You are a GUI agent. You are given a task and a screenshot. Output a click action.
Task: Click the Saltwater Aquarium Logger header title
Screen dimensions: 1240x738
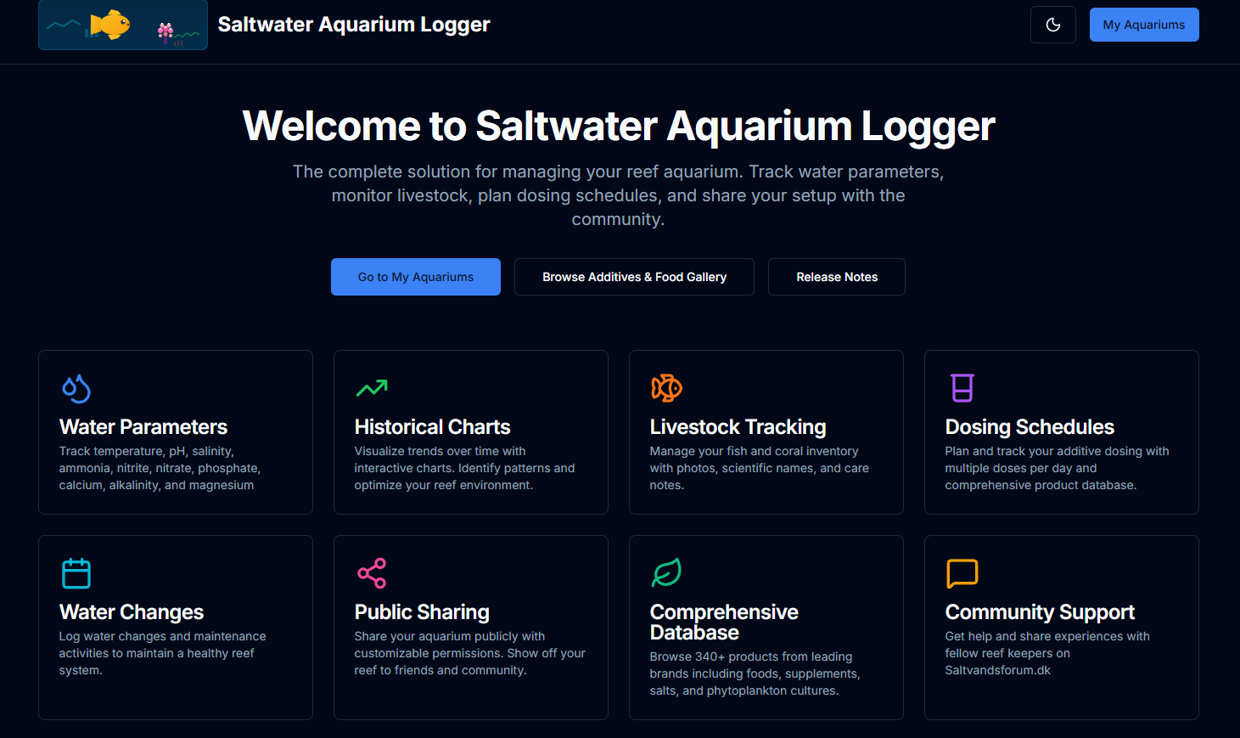(x=354, y=25)
